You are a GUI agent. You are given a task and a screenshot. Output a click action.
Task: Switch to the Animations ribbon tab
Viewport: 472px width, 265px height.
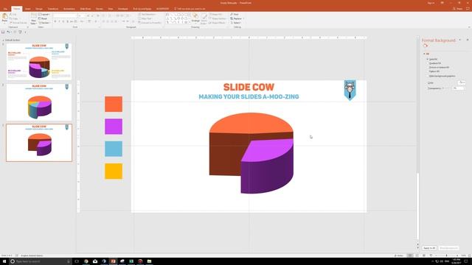tap(69, 9)
